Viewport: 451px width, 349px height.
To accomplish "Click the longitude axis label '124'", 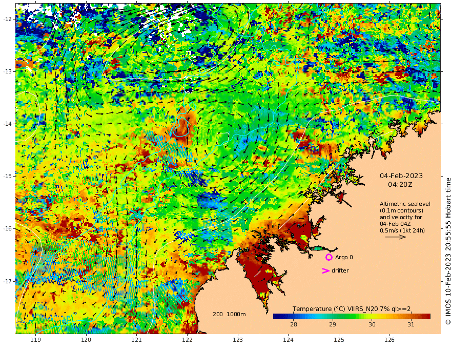I will [x=288, y=340].
